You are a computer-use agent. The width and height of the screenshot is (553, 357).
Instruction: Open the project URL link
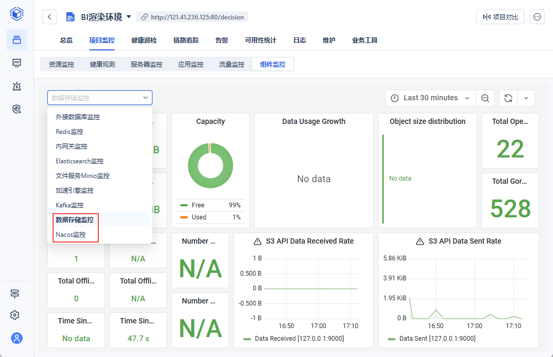197,17
